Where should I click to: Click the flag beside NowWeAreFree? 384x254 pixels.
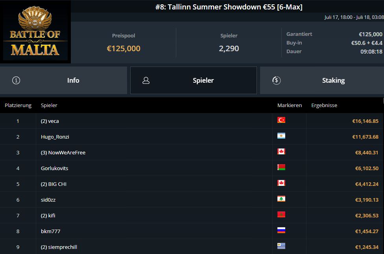tap(281, 152)
